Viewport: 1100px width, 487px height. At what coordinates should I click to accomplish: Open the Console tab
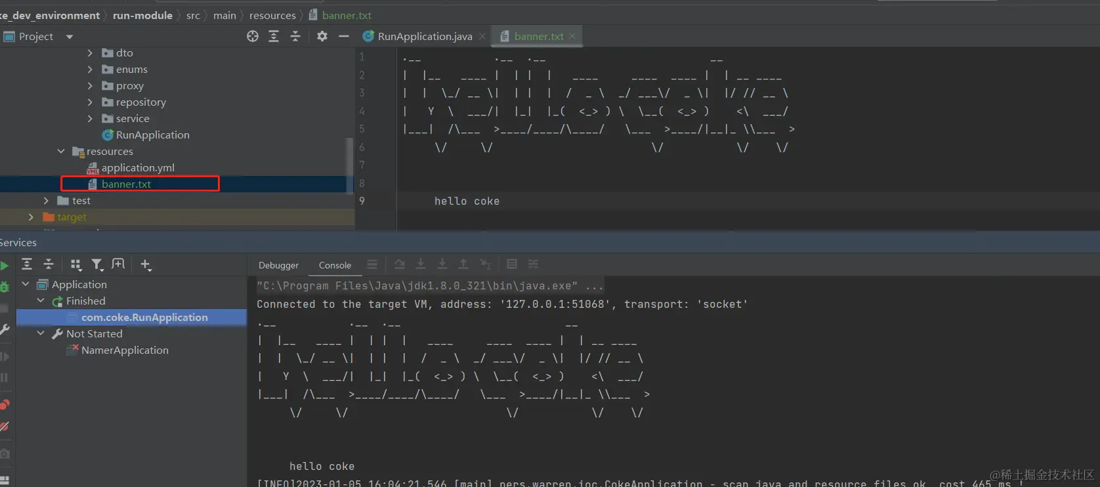[335, 265]
